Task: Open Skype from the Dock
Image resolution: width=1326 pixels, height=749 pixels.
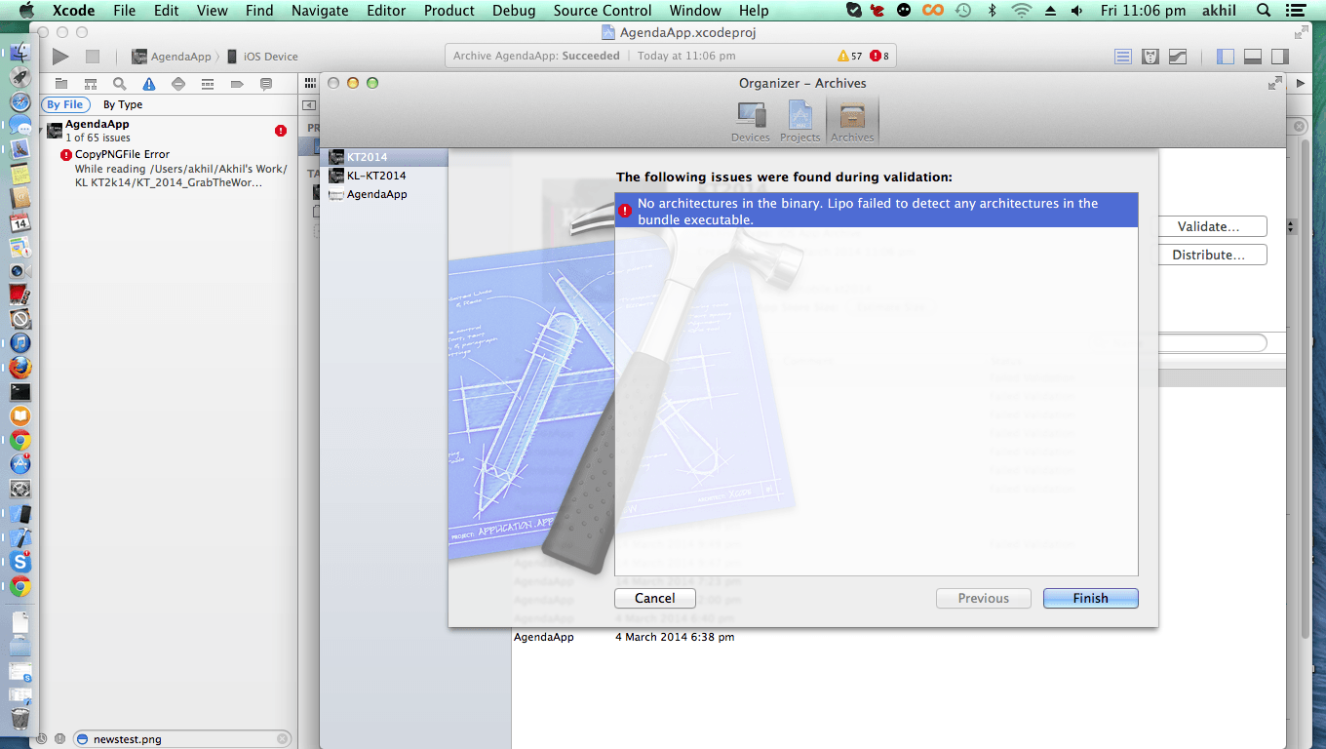Action: [20, 562]
